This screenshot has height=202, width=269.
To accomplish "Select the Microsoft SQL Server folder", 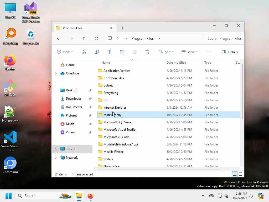I will click(168, 122).
